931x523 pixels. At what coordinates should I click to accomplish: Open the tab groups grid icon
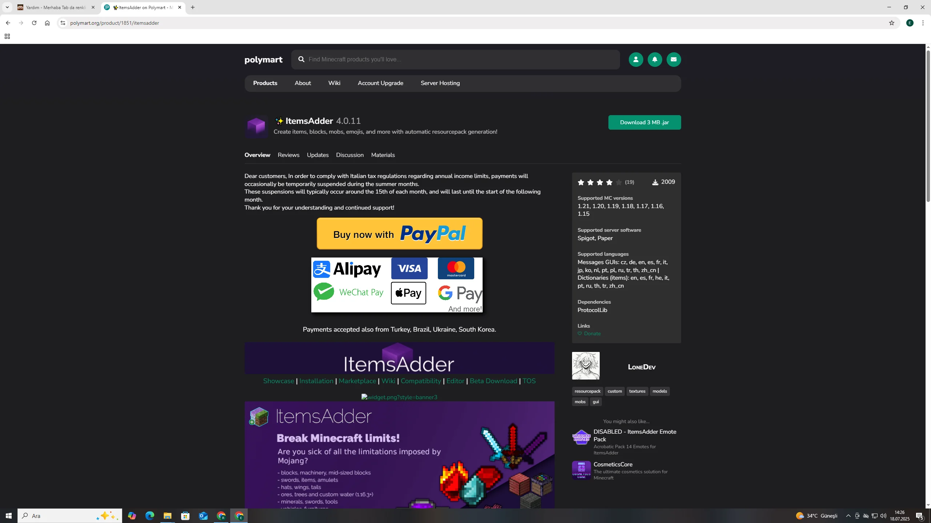point(7,36)
